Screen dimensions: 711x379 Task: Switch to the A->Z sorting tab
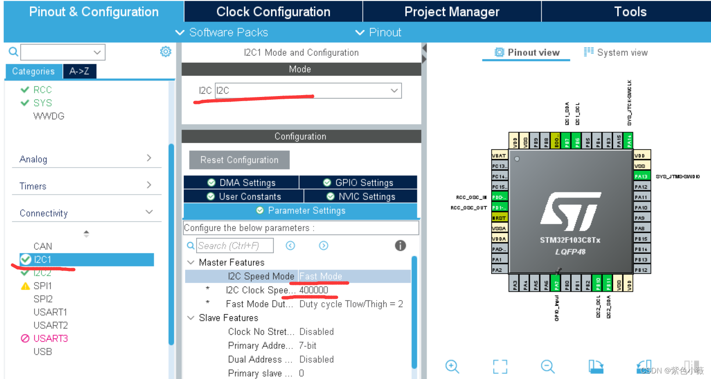click(79, 71)
